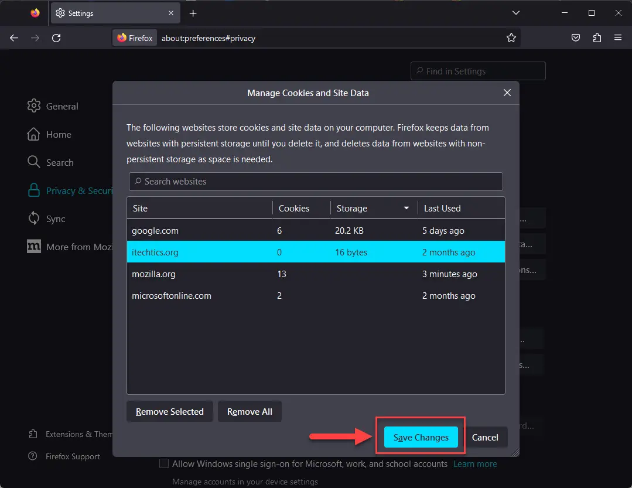Screen dimensions: 632x488
Task: Open More from Mozilla category
Action: tap(70, 247)
